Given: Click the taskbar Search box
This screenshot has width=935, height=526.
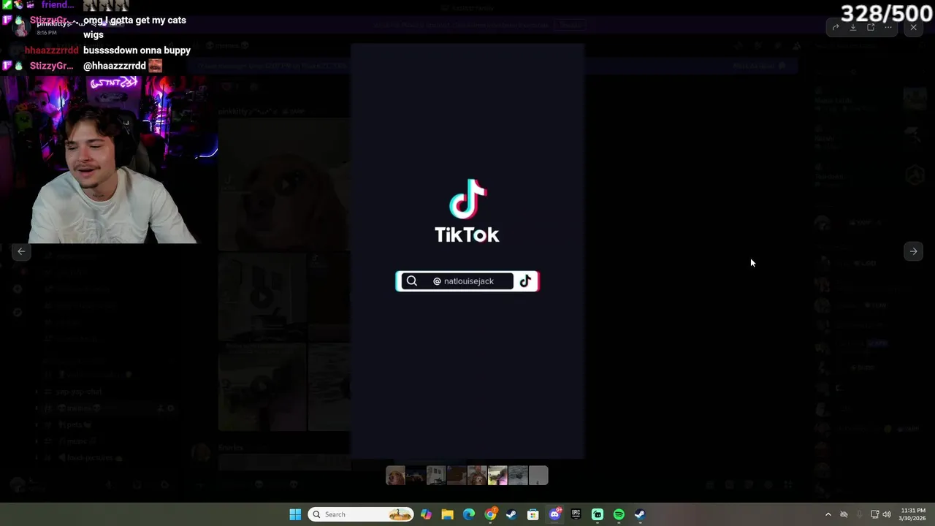Looking at the screenshot, I should coord(361,514).
